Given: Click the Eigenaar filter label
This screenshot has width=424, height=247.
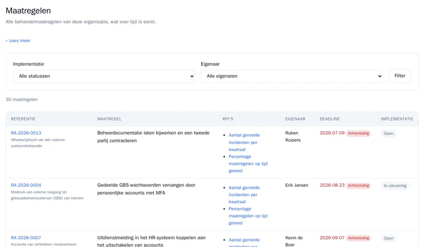Looking at the screenshot, I should [210, 64].
